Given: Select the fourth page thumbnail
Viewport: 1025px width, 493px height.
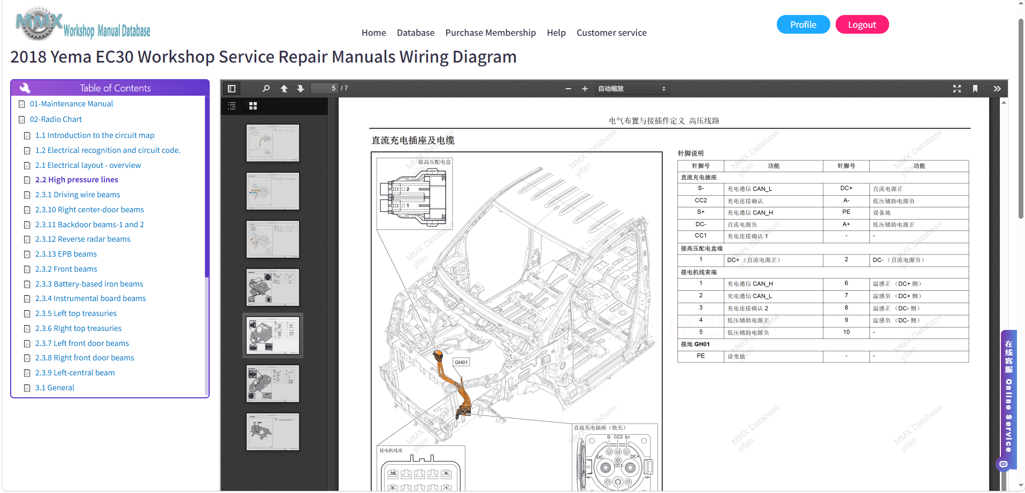Looking at the screenshot, I should click(x=273, y=288).
